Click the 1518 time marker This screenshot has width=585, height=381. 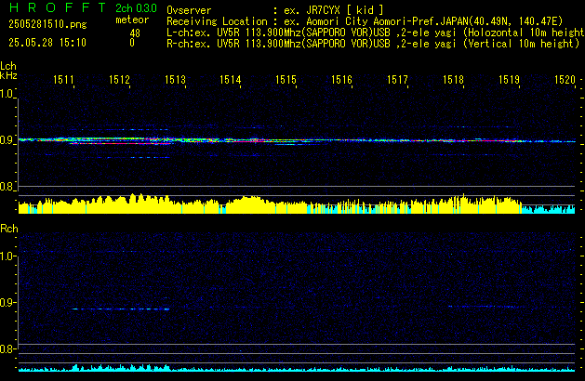click(x=453, y=80)
